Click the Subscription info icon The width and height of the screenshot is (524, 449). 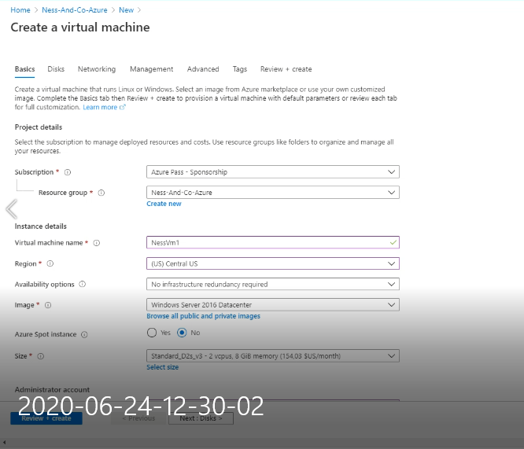click(68, 172)
